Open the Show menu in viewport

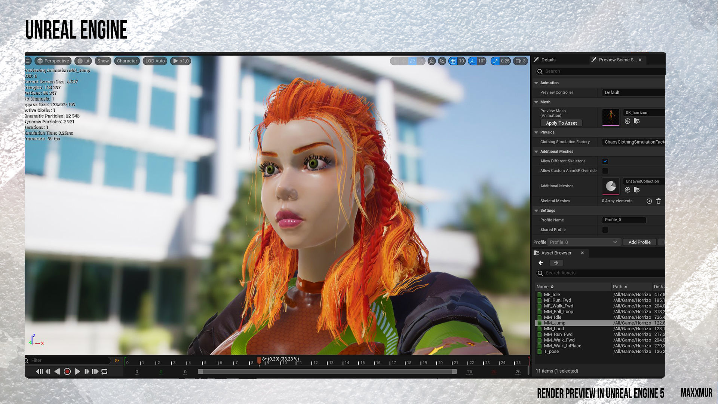[103, 61]
